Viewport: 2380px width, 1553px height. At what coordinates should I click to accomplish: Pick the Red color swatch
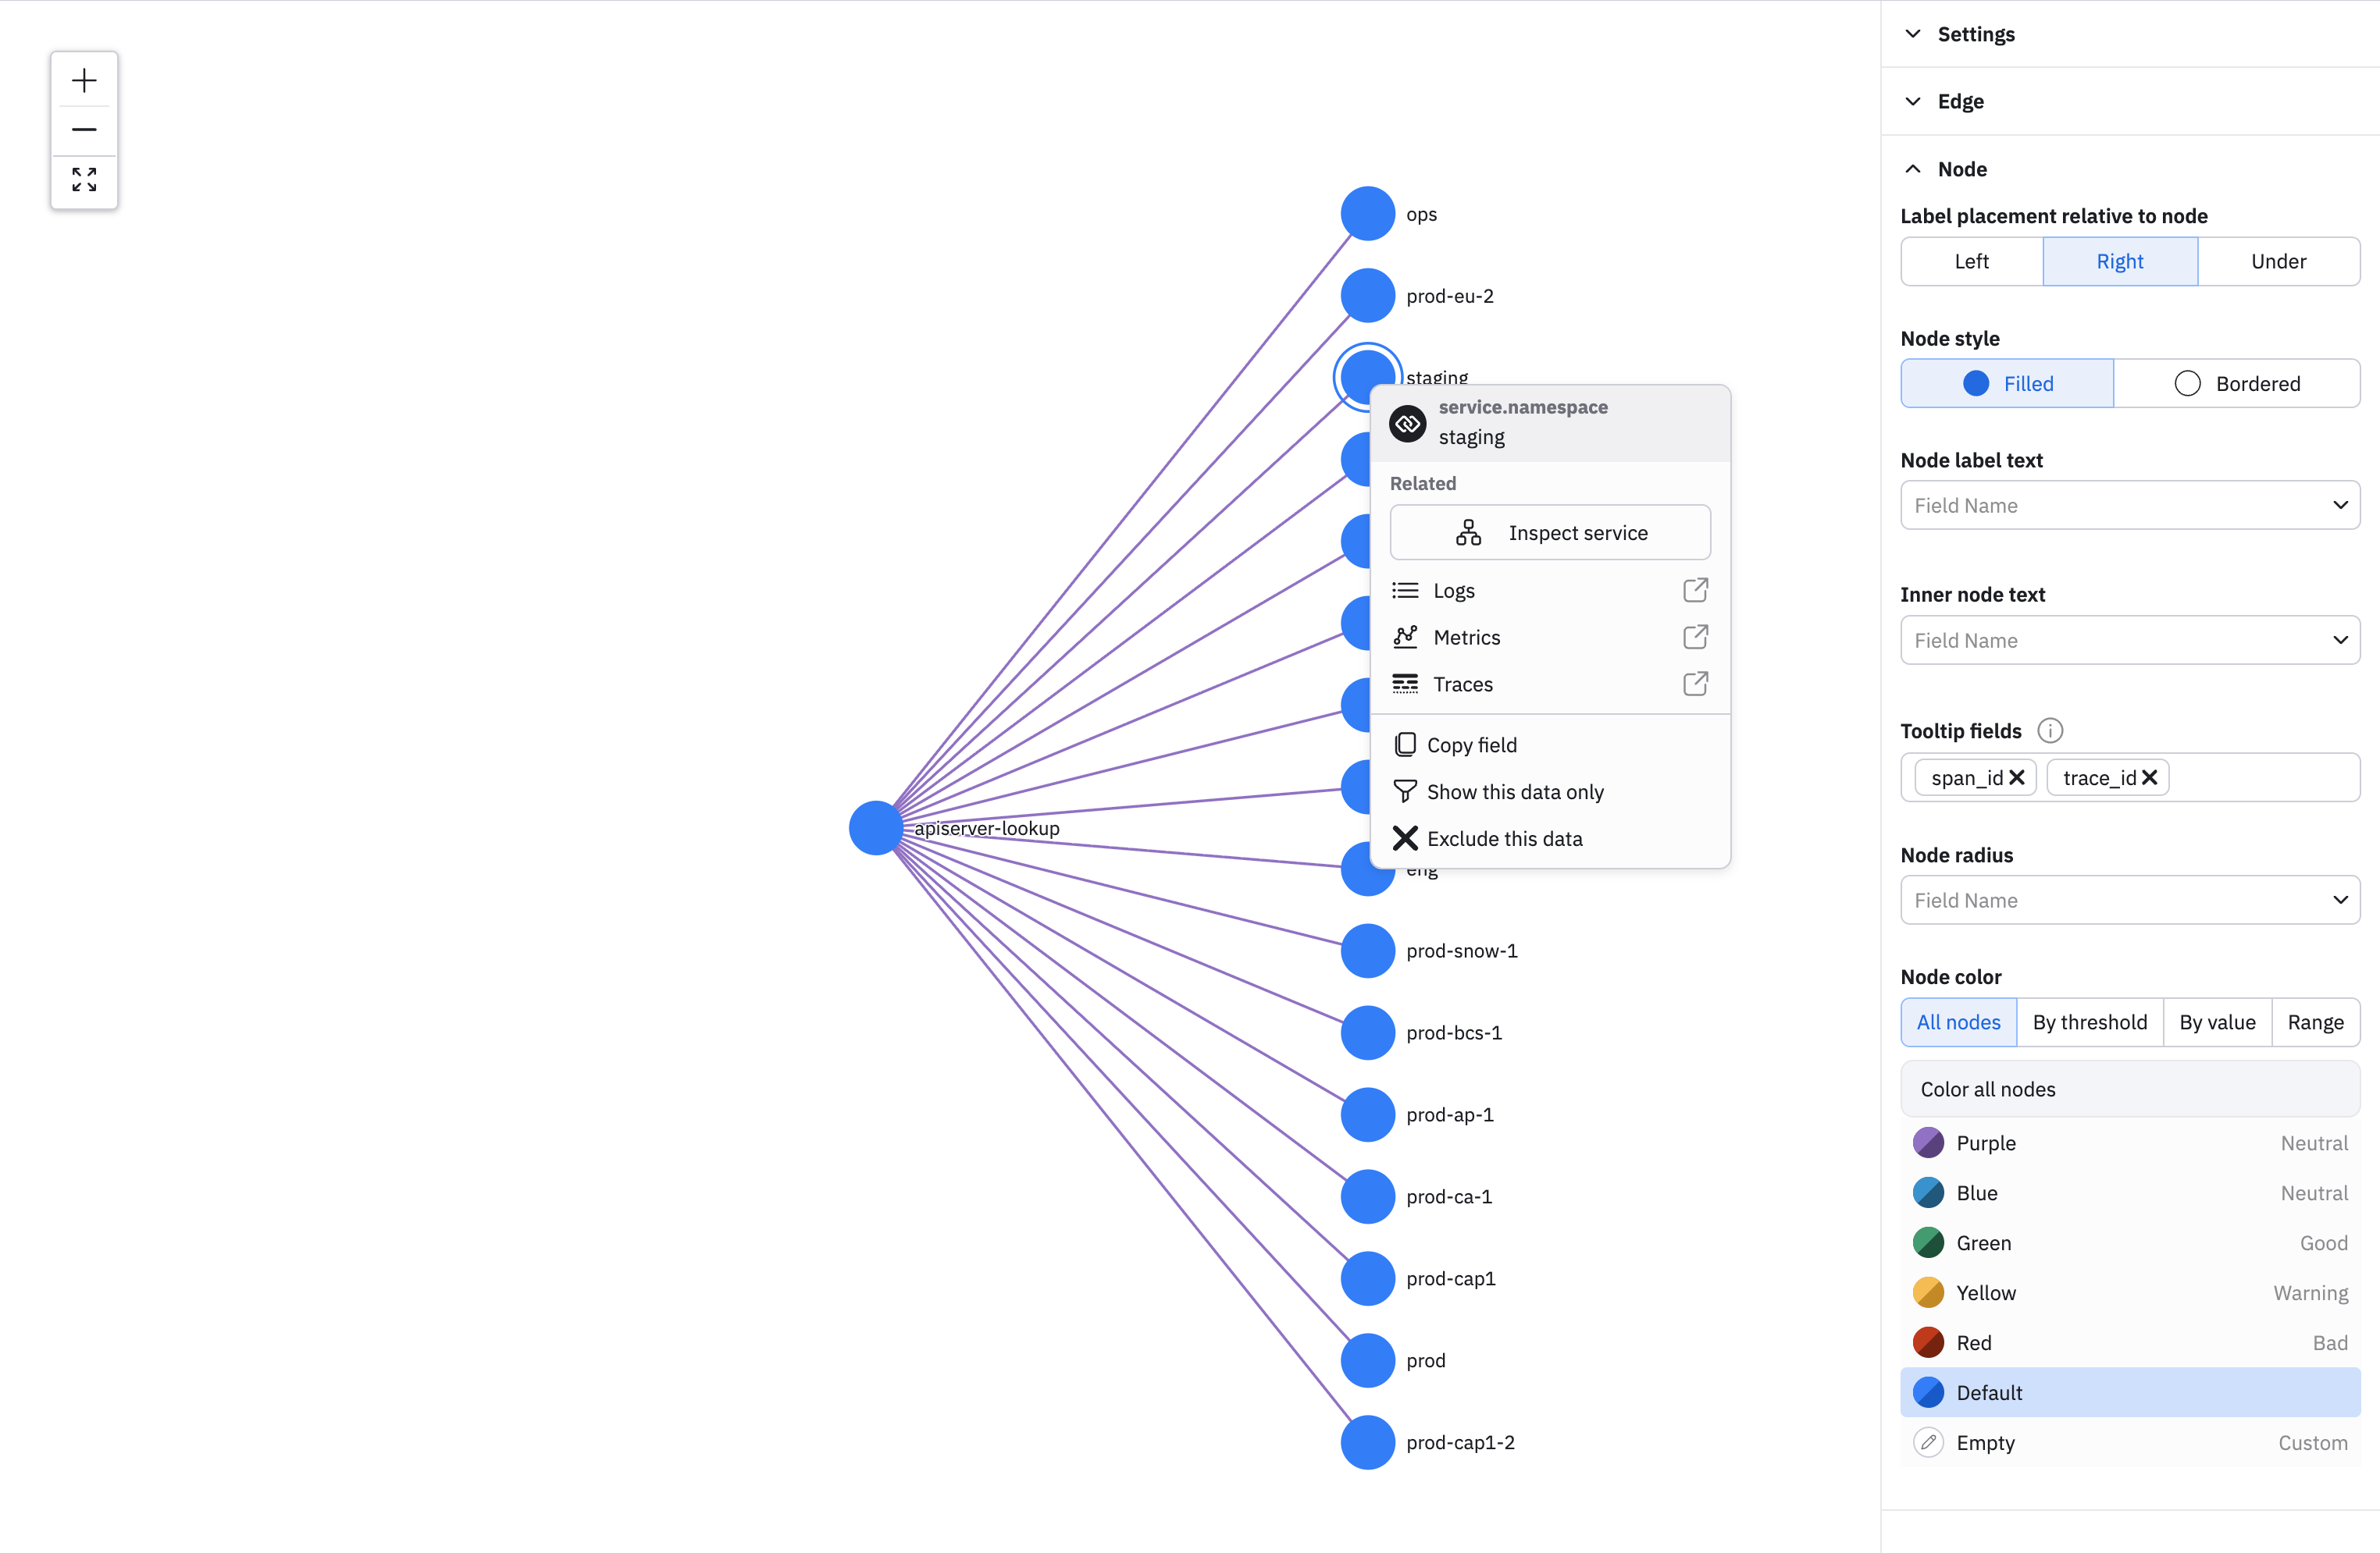(1929, 1342)
